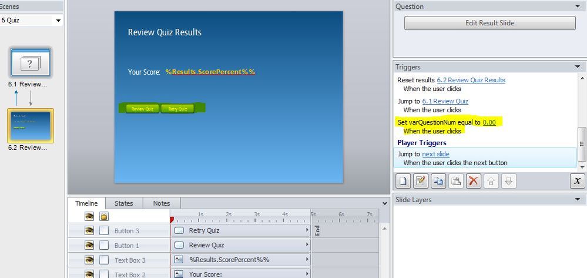Viewport: 587px width, 278px height.
Task: Collapse the Triggers panel arrow
Action: click(x=578, y=66)
